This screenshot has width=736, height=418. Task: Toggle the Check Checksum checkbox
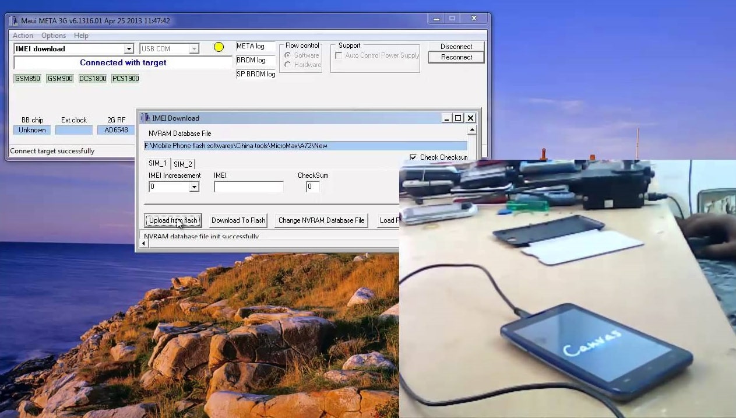413,157
